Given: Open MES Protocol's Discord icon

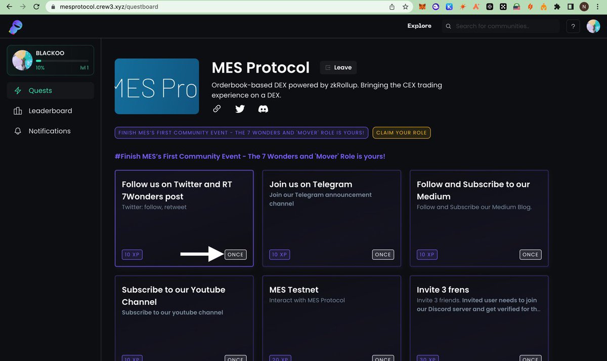Looking at the screenshot, I should (x=263, y=108).
